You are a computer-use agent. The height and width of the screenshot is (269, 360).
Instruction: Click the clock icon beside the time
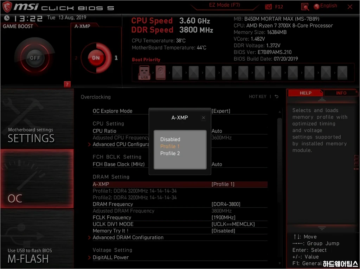pos(7,18)
